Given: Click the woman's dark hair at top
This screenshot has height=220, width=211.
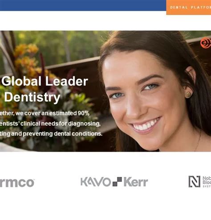Looking at the screenshot, I should click(148, 41).
